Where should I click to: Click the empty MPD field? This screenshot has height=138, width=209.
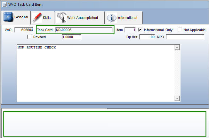(185, 37)
